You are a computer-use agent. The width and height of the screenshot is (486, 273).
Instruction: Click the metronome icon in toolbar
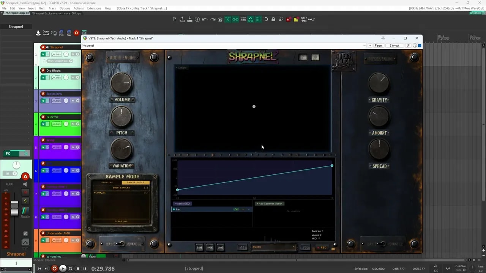point(220,19)
